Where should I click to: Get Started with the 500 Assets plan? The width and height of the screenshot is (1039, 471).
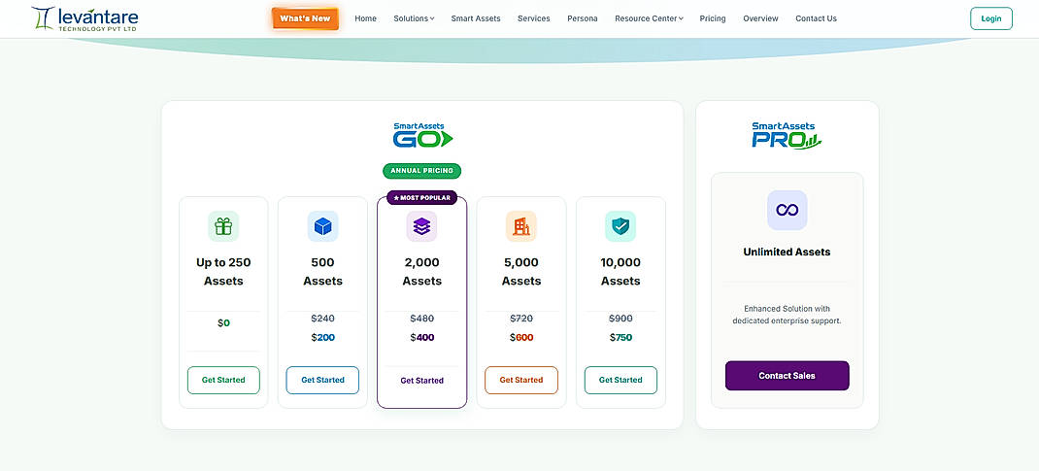(322, 381)
